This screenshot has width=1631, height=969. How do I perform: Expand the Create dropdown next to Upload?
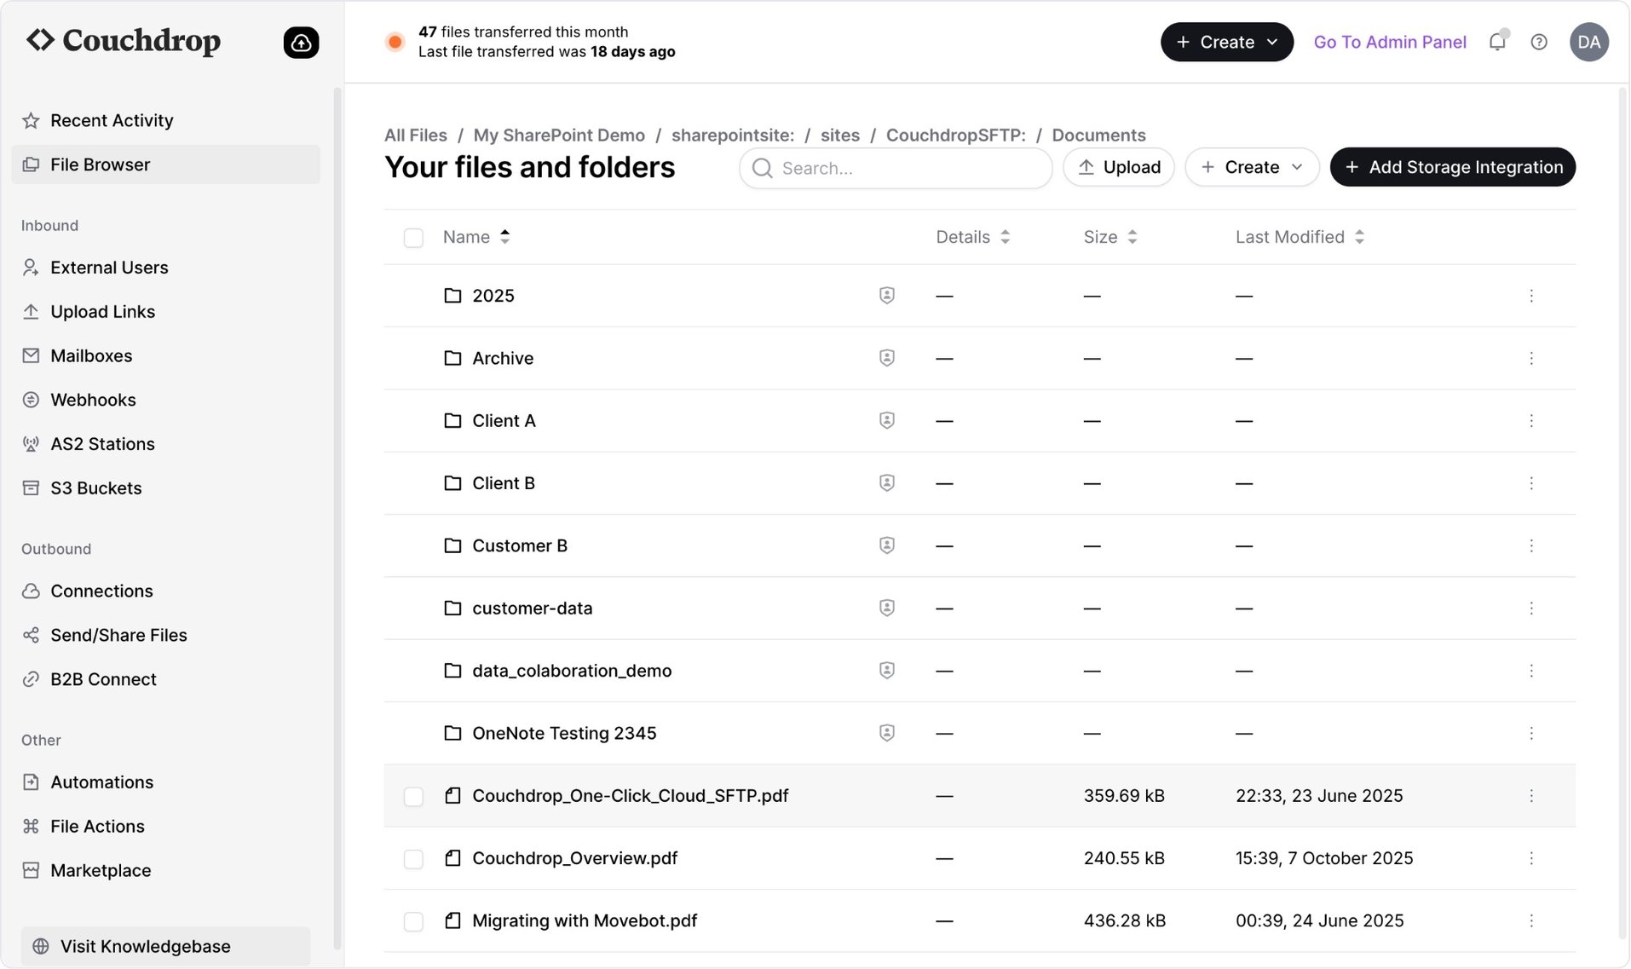coord(1252,167)
